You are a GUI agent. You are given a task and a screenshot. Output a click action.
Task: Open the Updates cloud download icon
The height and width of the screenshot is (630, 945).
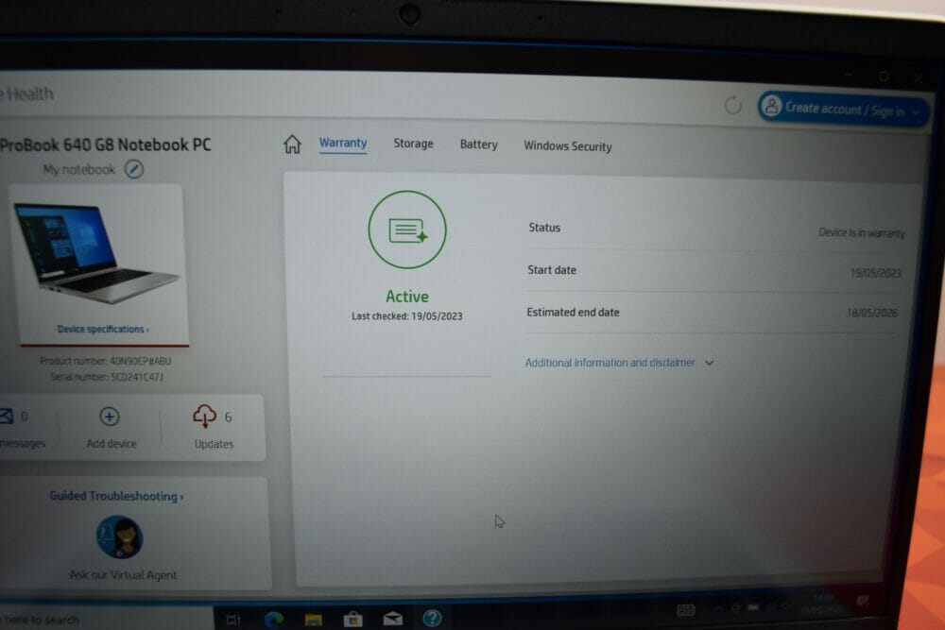(204, 416)
